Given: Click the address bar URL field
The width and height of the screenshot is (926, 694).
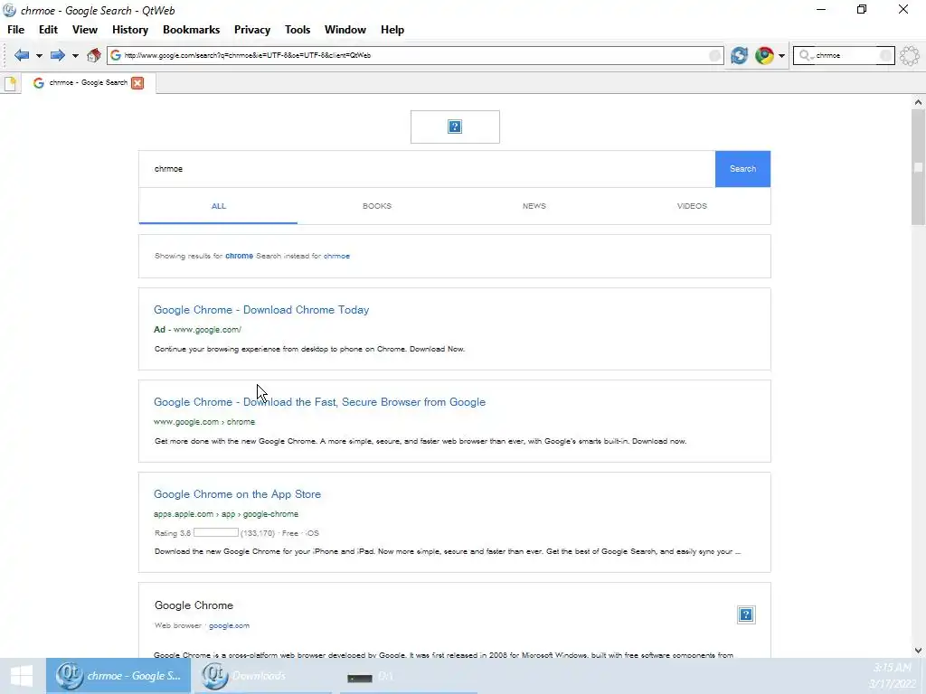Looking at the screenshot, I should click(413, 55).
